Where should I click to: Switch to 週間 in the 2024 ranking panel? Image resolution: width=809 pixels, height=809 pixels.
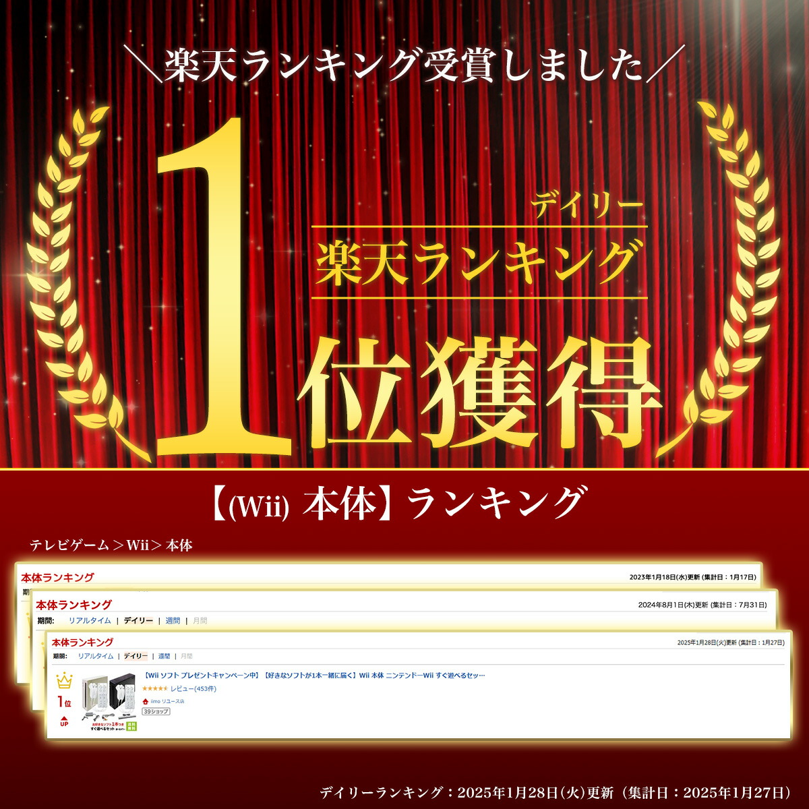(x=173, y=621)
